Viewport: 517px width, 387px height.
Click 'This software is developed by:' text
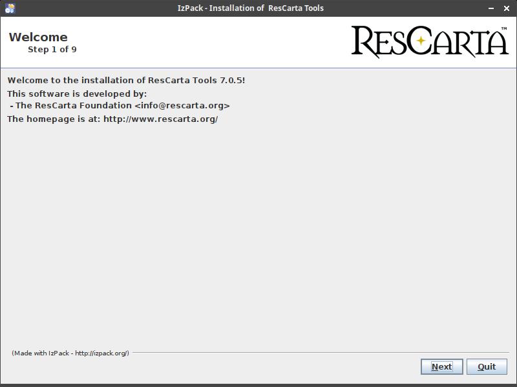(77, 94)
